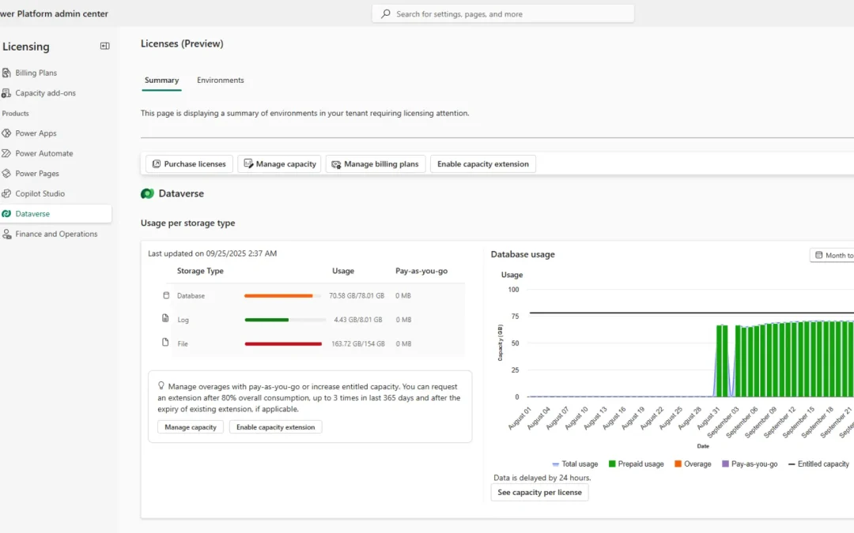Click the Purchase licenses button
Viewport: 854px width, 533px height.
click(189, 164)
